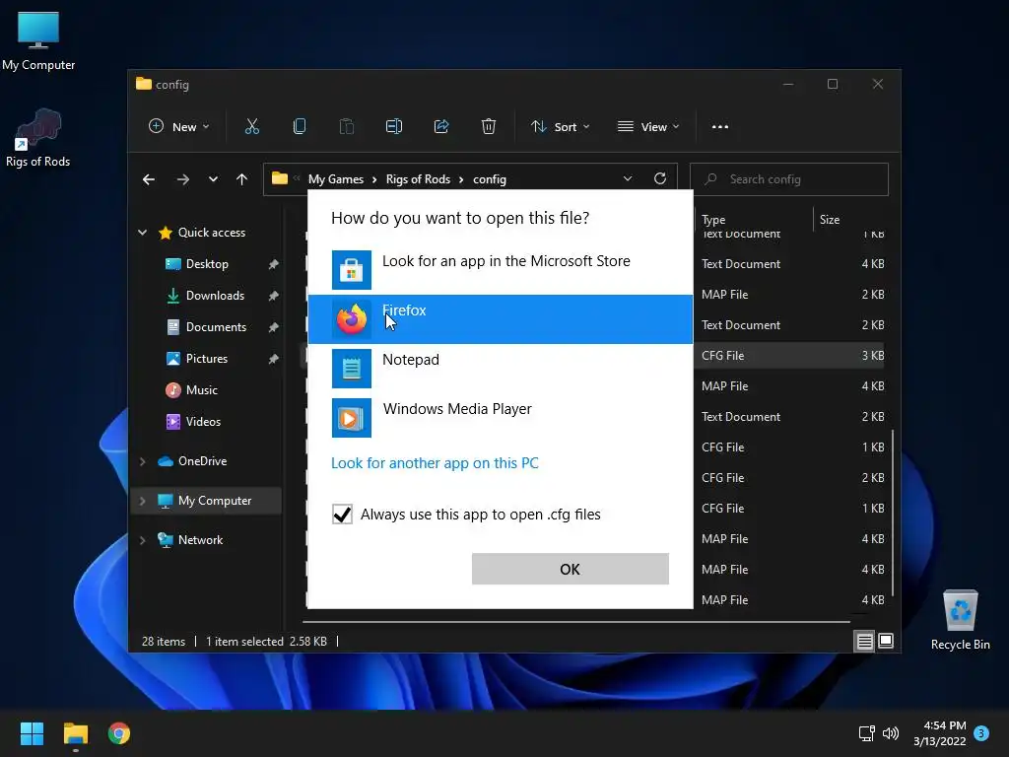Expand the My Computer tree node

click(142, 501)
